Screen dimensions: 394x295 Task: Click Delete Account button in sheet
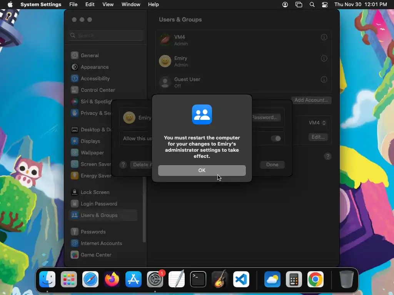[141, 164]
